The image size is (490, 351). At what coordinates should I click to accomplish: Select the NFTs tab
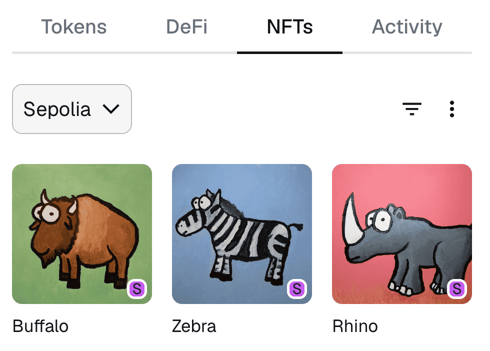(x=289, y=27)
